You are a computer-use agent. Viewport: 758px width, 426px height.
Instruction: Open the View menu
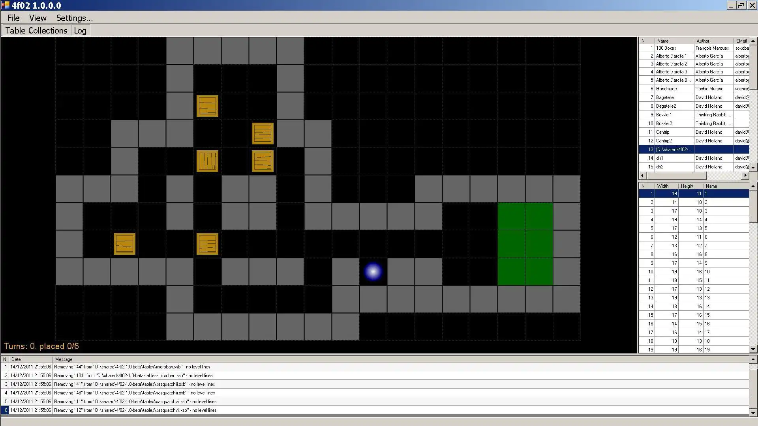(37, 18)
